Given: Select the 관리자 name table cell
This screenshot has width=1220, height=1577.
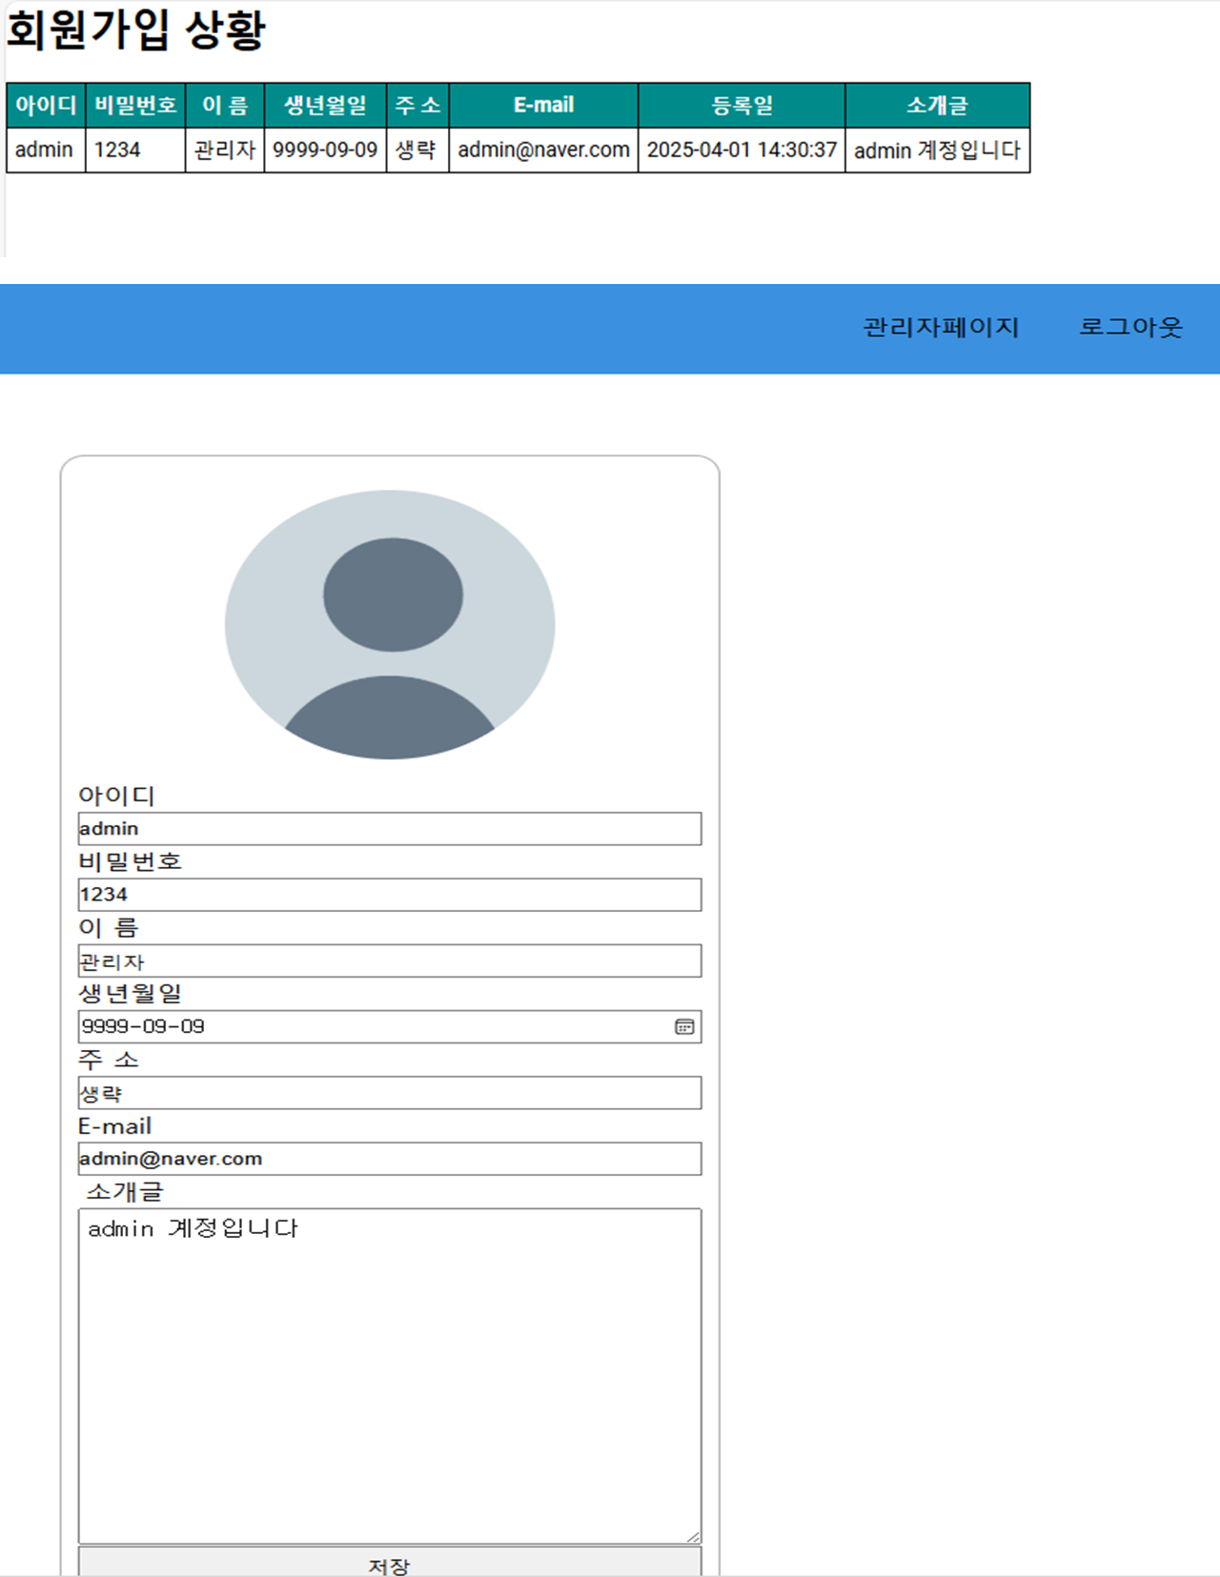Looking at the screenshot, I should [x=225, y=150].
